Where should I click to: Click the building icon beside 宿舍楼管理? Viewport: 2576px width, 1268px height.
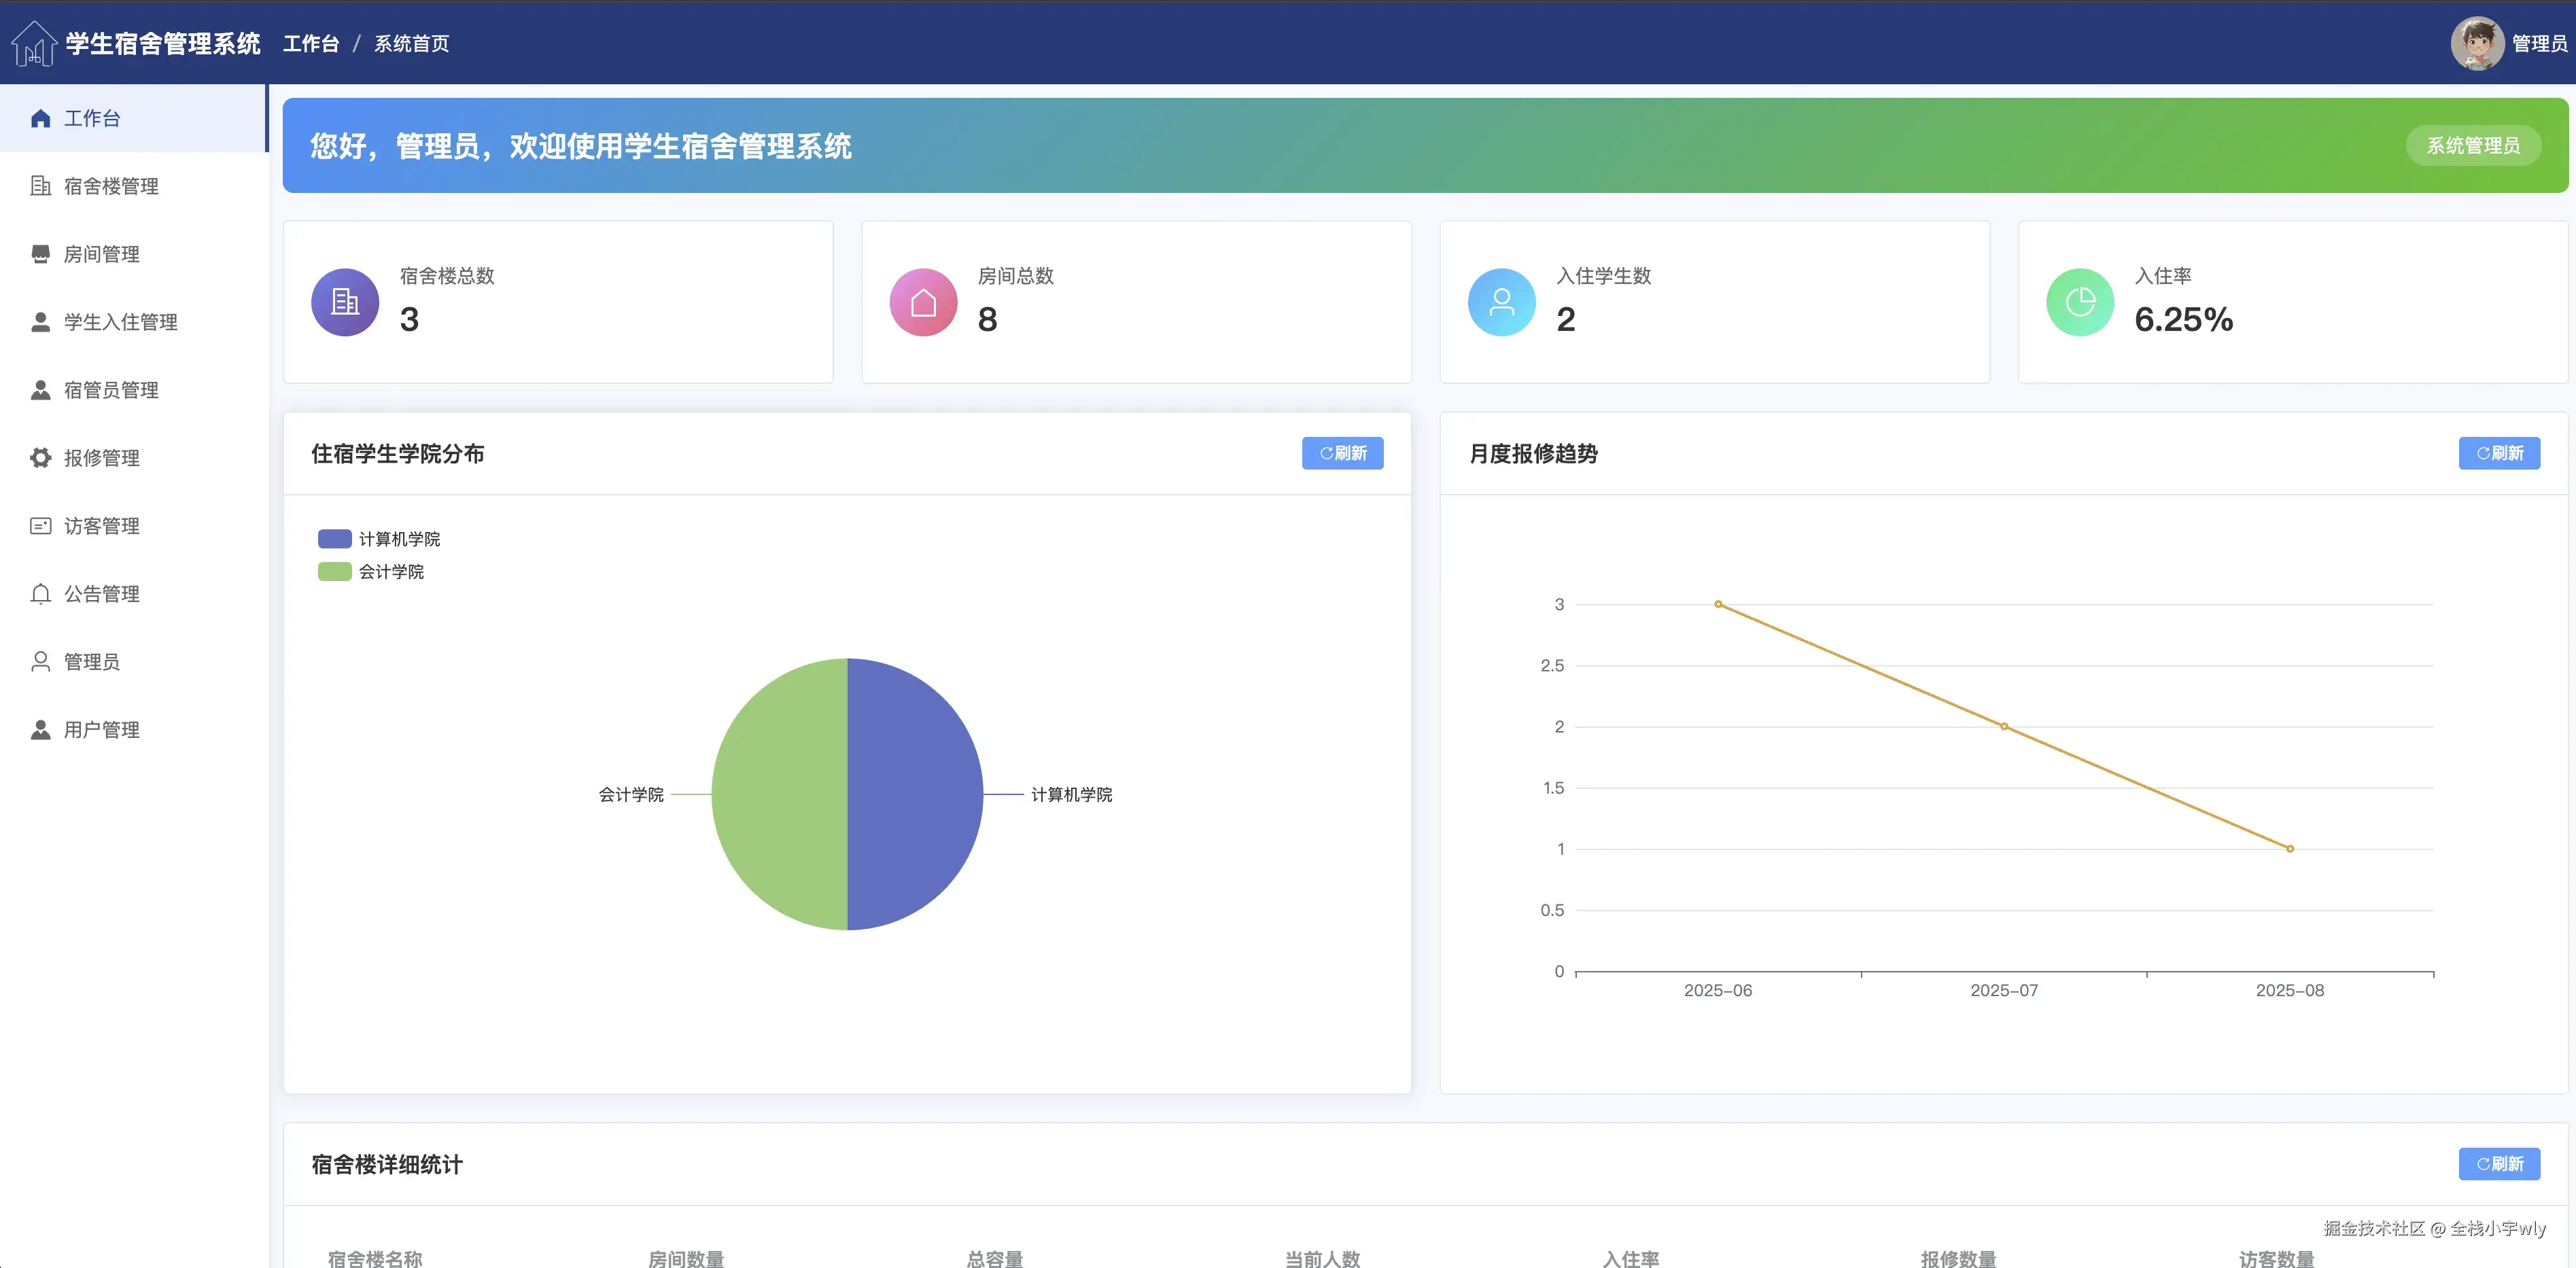[40, 186]
